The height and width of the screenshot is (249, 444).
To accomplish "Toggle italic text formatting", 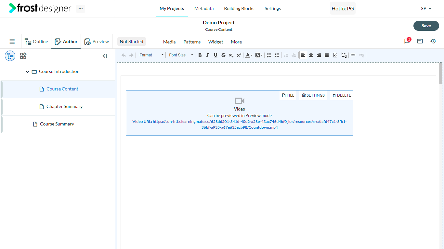I will click(x=207, y=55).
